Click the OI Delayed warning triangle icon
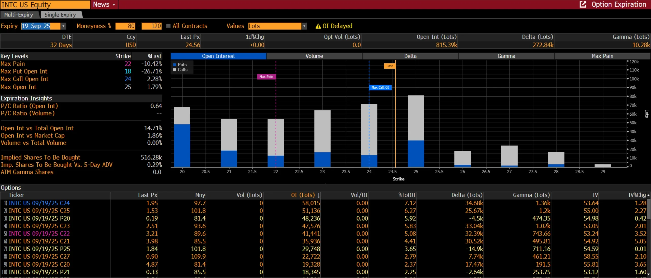This screenshot has width=651, height=278. 318,26
